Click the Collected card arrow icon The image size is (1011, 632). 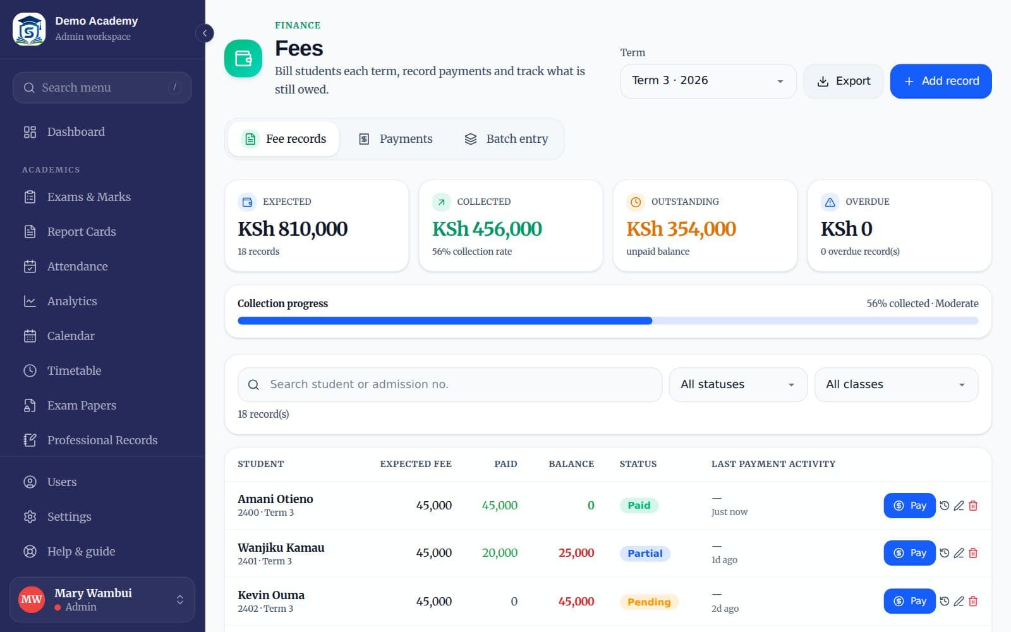click(x=441, y=202)
